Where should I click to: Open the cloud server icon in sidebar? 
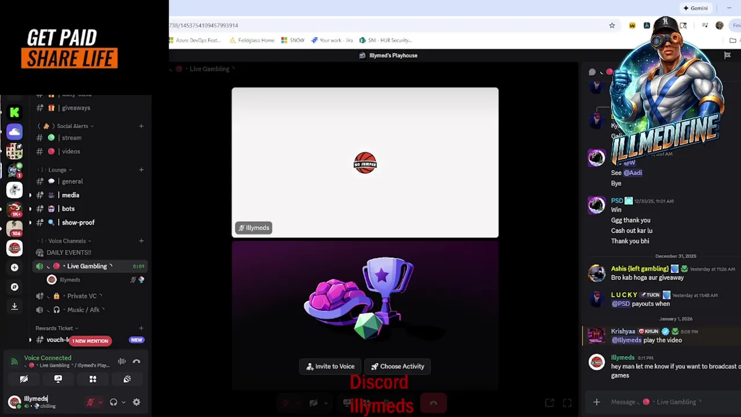(x=14, y=132)
